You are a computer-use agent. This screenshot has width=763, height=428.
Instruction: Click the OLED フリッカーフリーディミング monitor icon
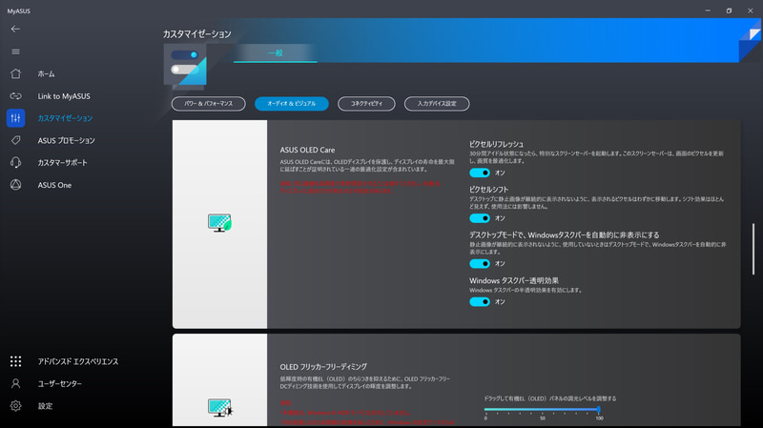pos(220,408)
